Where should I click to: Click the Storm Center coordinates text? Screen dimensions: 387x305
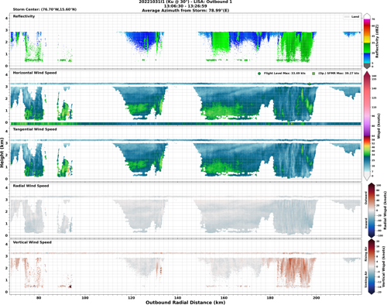coord(45,9)
